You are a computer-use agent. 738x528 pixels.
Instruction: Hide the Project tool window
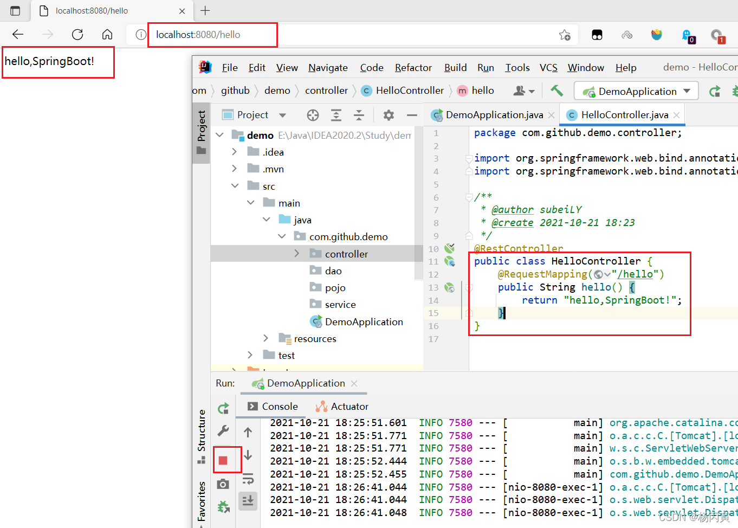coord(412,115)
